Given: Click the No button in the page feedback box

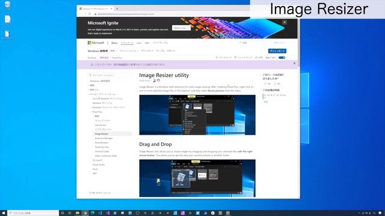Looking at the screenshot, I should (x=277, y=84).
